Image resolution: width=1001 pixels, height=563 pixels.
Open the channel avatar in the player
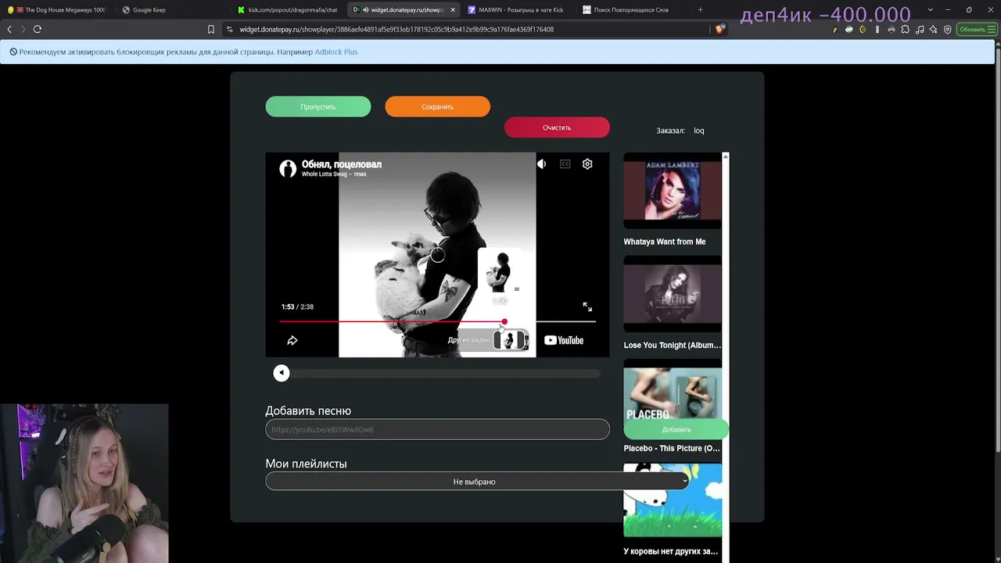coord(288,168)
